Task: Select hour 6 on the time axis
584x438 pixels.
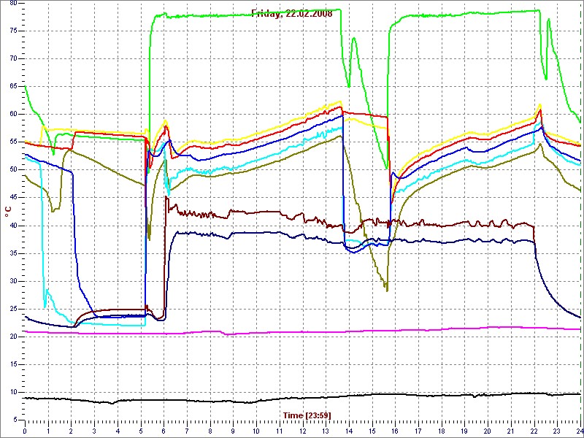Action: pos(164,431)
